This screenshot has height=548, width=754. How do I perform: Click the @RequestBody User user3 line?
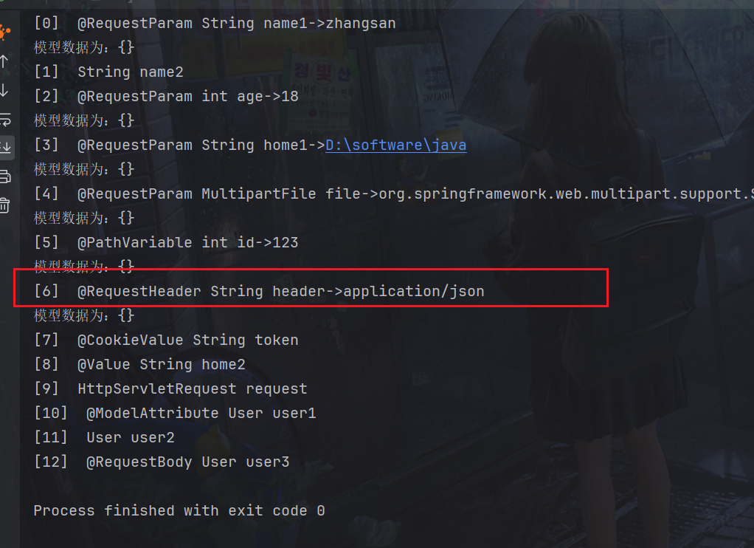coord(187,462)
